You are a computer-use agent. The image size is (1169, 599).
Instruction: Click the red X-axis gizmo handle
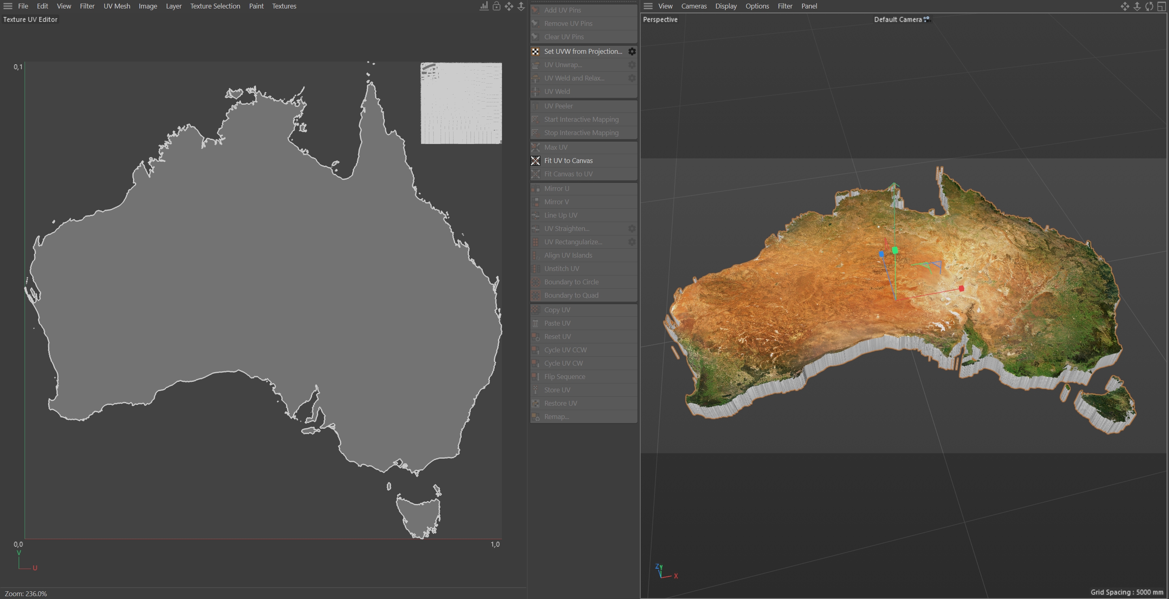click(961, 288)
